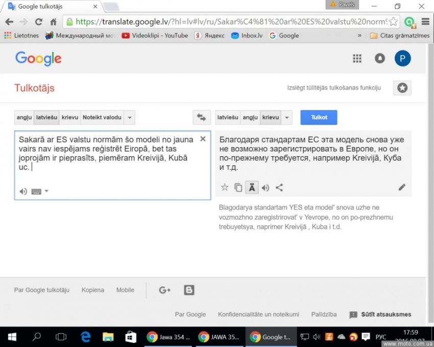The image size is (434, 347).
Task: Open taskbar search magnifier
Action: point(37,337)
